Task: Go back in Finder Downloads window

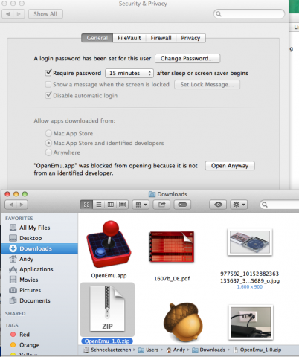Action: pyautogui.click(x=10, y=205)
